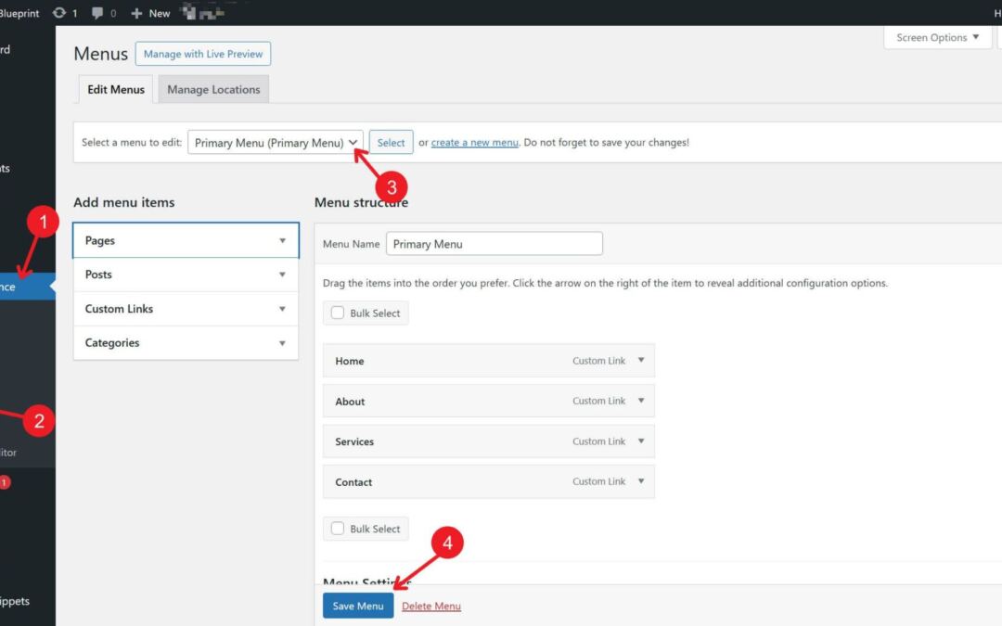
Task: Open the Screen Options dropdown
Action: tap(936, 37)
